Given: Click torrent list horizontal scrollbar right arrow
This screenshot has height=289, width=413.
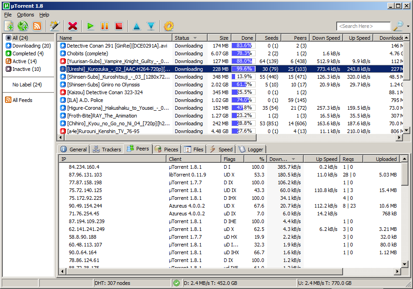Looking at the screenshot, I should click(400, 137).
